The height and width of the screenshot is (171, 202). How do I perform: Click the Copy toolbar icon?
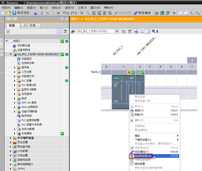(x=47, y=13)
